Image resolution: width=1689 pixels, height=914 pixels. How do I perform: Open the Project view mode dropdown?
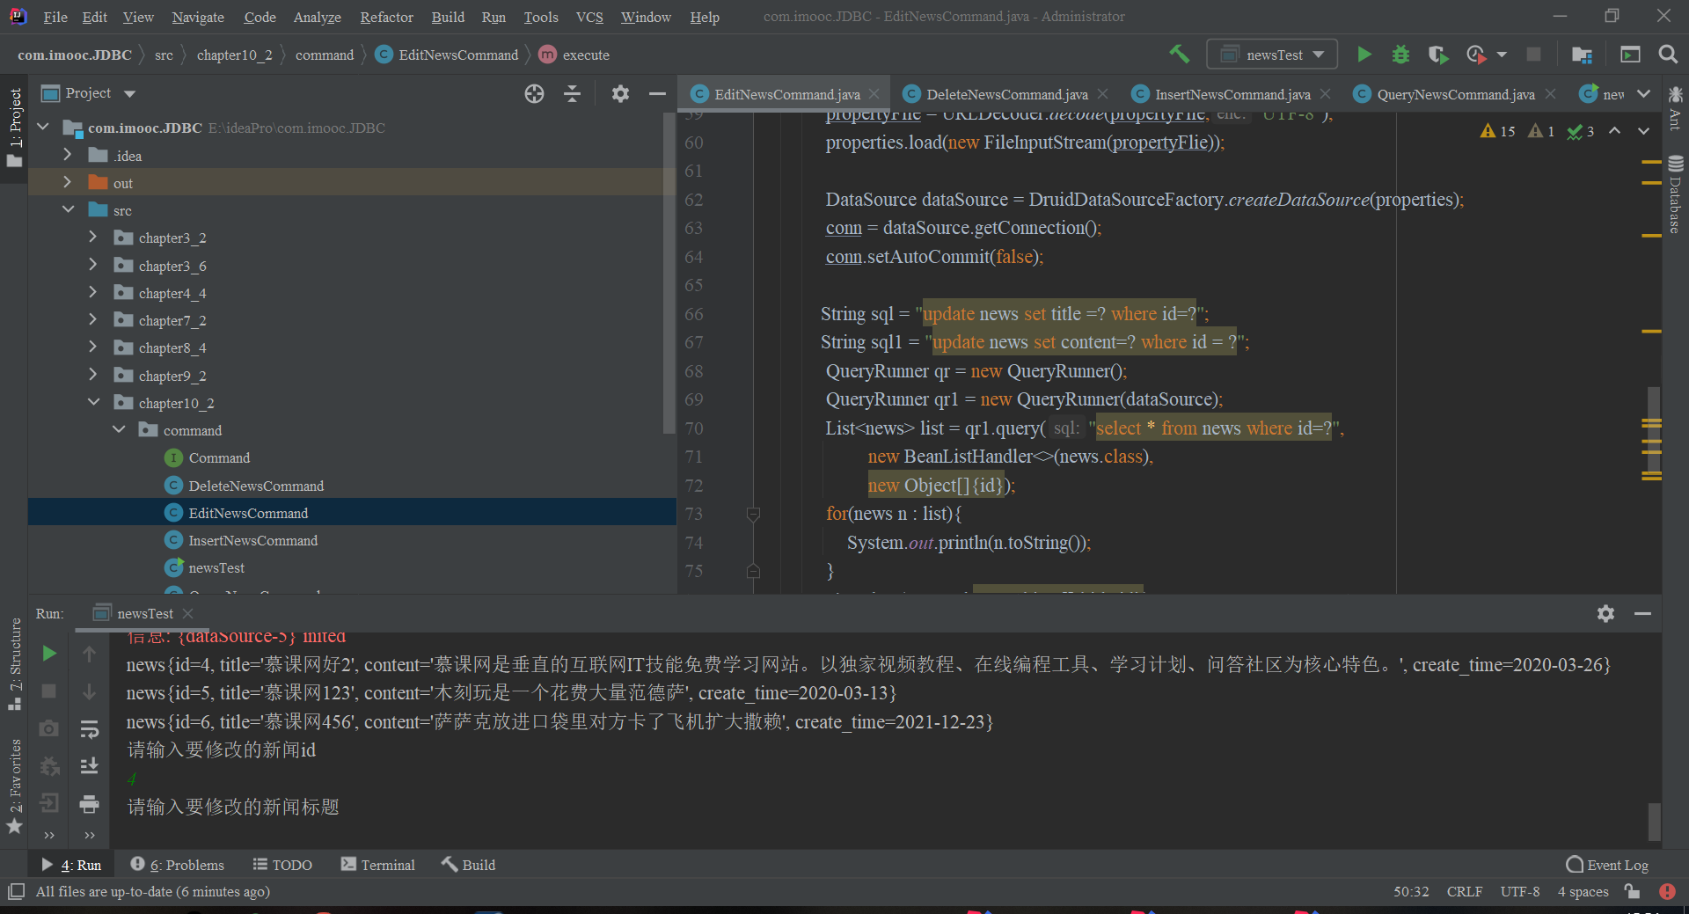[130, 93]
